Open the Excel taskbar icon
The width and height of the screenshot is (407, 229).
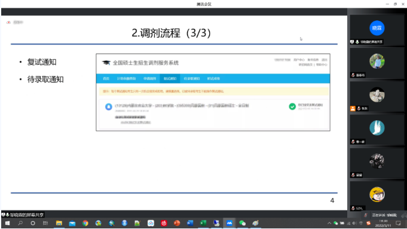pyautogui.click(x=203, y=223)
